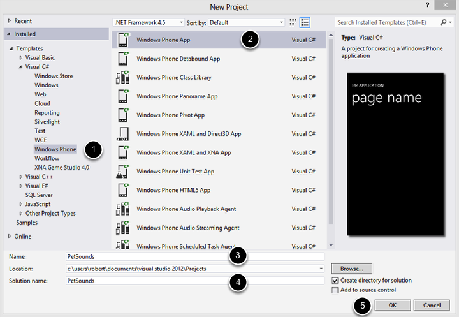459x317 pixels.
Task: Open the help question mark
Action: (x=428, y=5)
